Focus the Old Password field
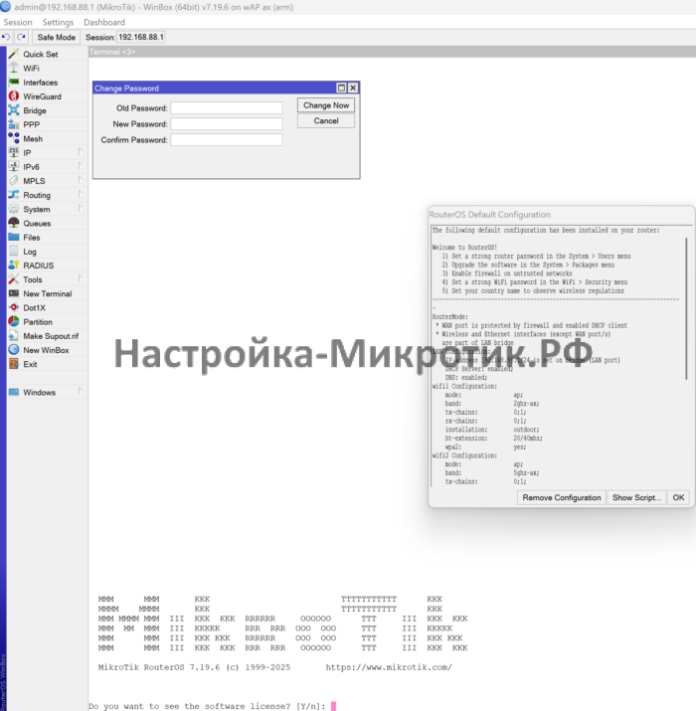Screen dimensions: 696x711 (227, 108)
